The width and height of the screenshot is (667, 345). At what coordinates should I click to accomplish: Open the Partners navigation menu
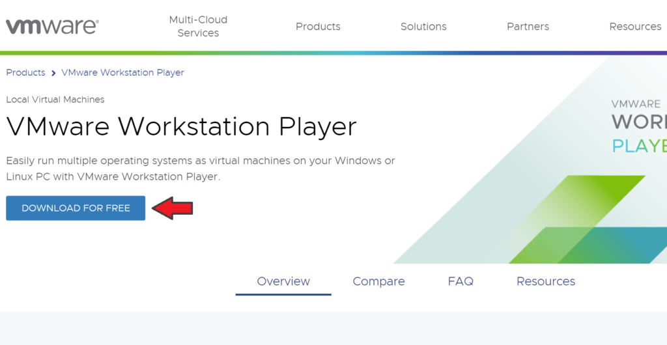(x=528, y=26)
